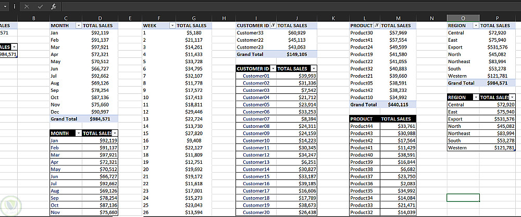This screenshot has height=217, width=521.
Task: Click the Cancel X icon in formula bar
Action: (27, 7)
